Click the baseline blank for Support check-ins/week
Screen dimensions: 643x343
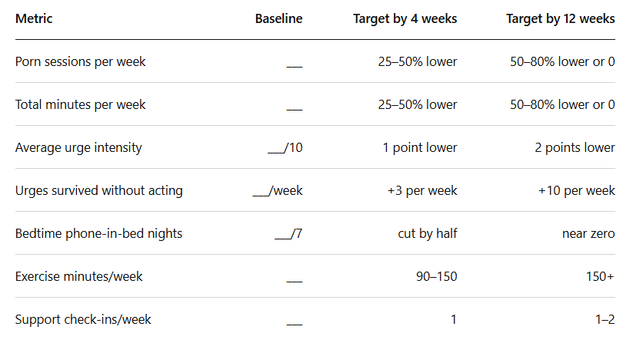(295, 324)
